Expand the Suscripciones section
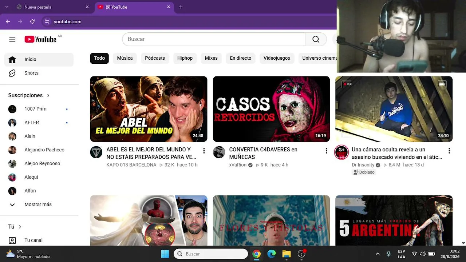The width and height of the screenshot is (466, 262). (29, 95)
